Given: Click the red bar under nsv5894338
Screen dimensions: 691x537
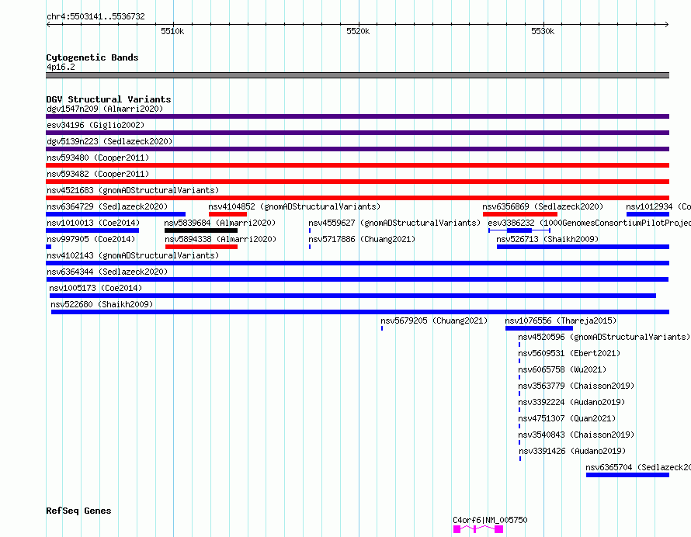Looking at the screenshot, I should [x=201, y=247].
